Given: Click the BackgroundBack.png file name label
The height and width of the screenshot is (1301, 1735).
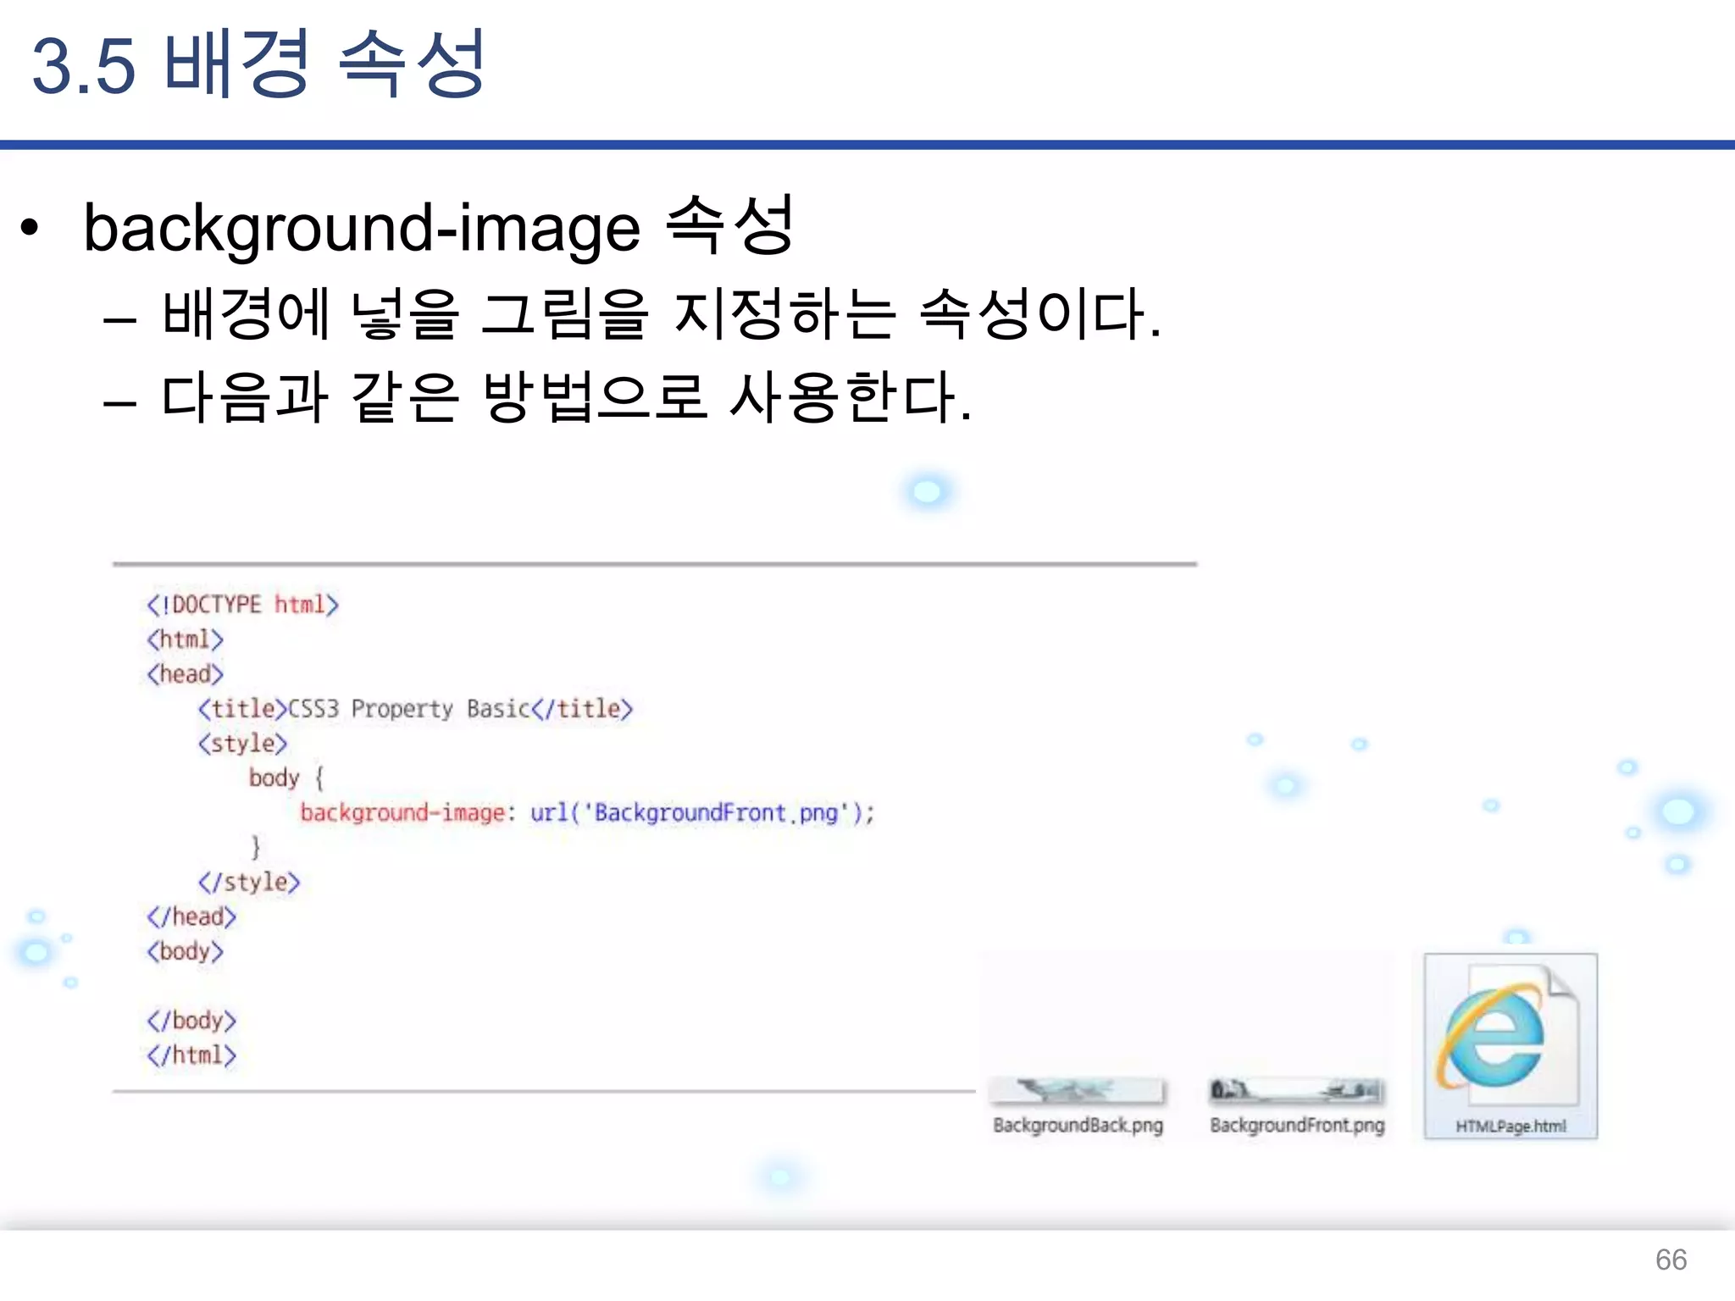Looking at the screenshot, I should (1078, 1126).
